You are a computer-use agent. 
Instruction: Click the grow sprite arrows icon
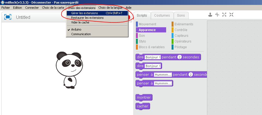pos(224,15)
